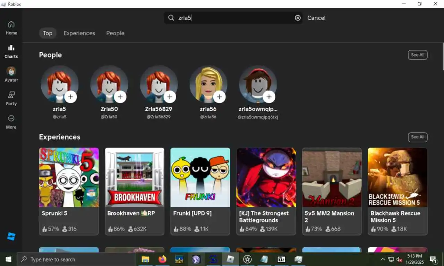
Task: Open the Sprunki 5 experience thumbnail
Action: [x=69, y=177]
